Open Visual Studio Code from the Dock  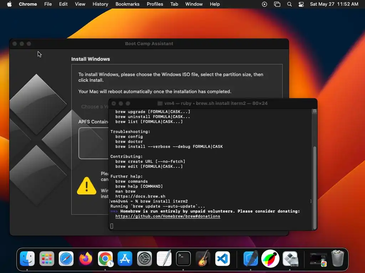click(222, 258)
